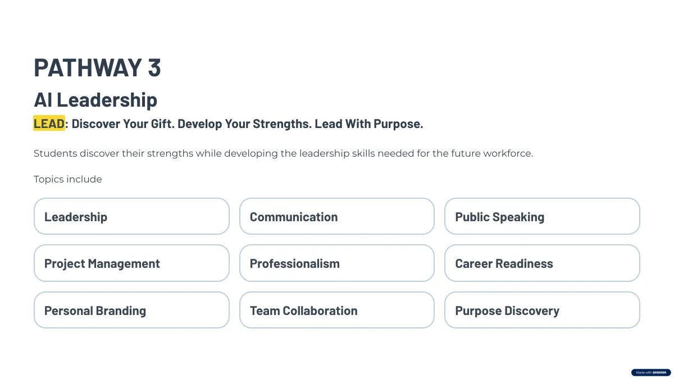Screen dimensions: 674x379
Task: Select the Purpose Discovery topic card
Action: (542, 310)
